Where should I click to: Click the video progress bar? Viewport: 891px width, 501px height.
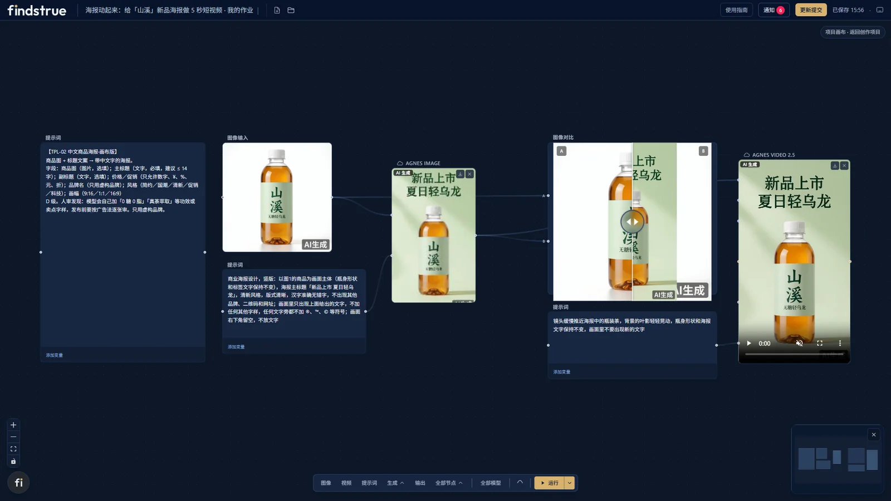794,354
